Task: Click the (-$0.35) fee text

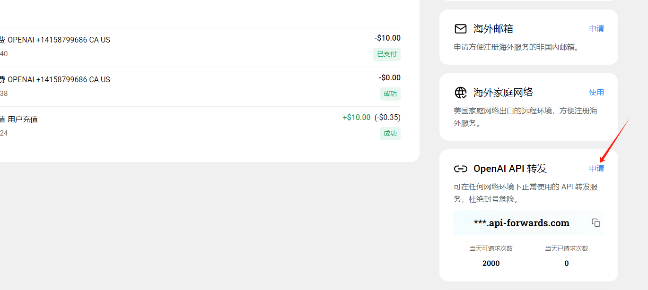Action: pos(387,117)
